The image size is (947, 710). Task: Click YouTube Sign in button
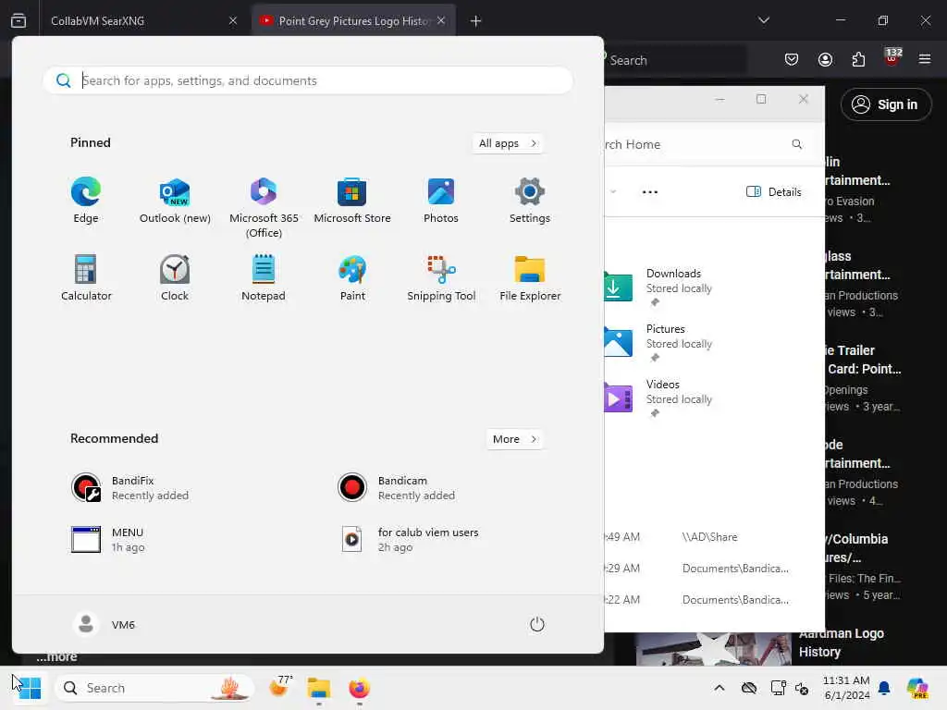[885, 104]
